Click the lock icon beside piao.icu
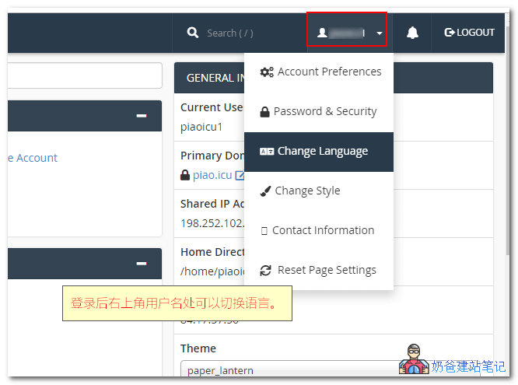The height and width of the screenshot is (385, 518). [185, 175]
